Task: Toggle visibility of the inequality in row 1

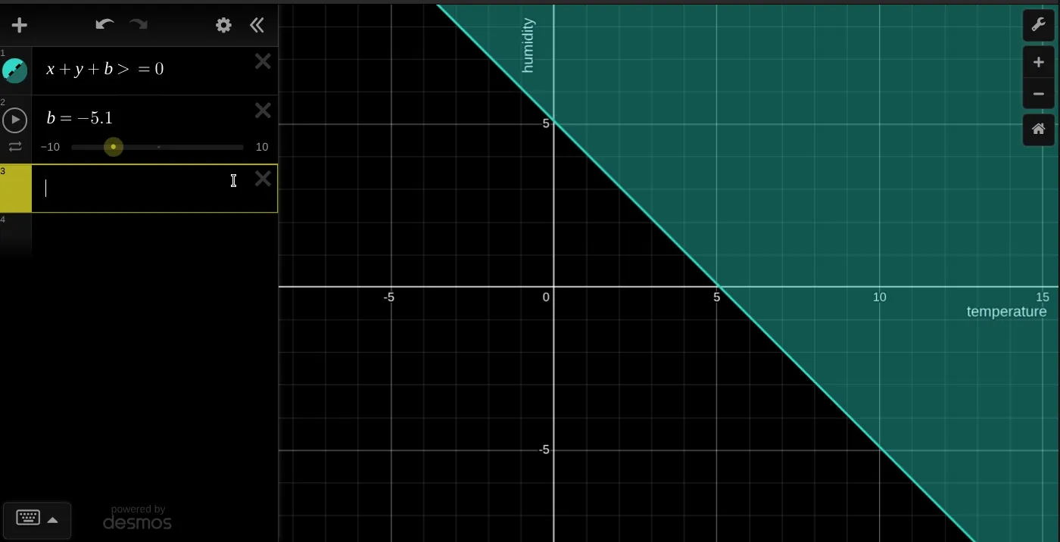Action: tap(15, 70)
